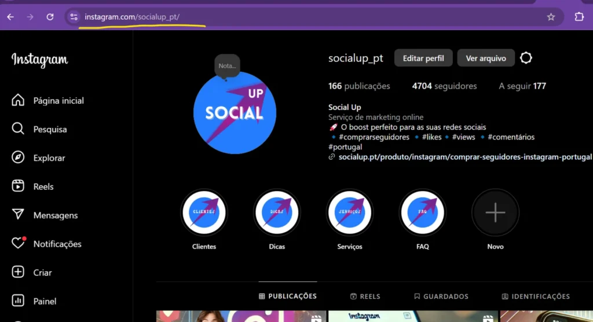Screen dimensions: 593x322
Task: Click the #views hashtag
Action: [464, 137]
